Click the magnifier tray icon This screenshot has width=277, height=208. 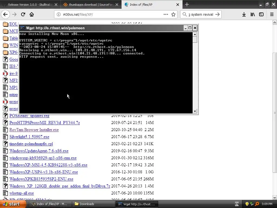click(x=257, y=204)
